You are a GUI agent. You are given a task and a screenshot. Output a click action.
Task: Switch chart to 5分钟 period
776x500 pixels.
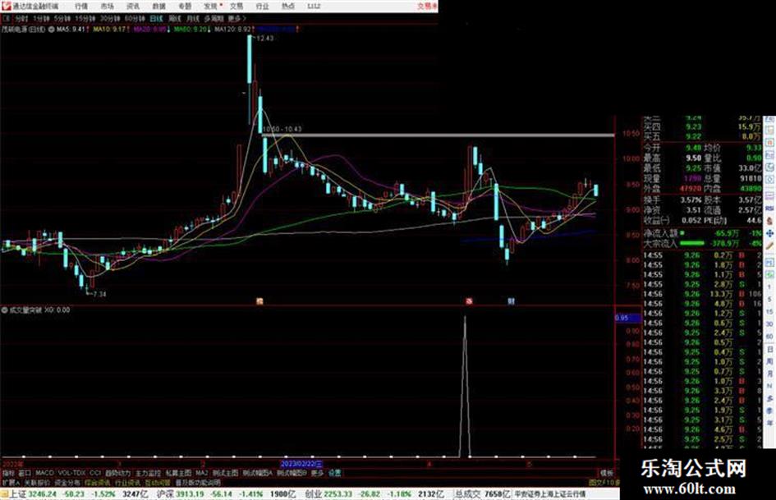(62, 19)
